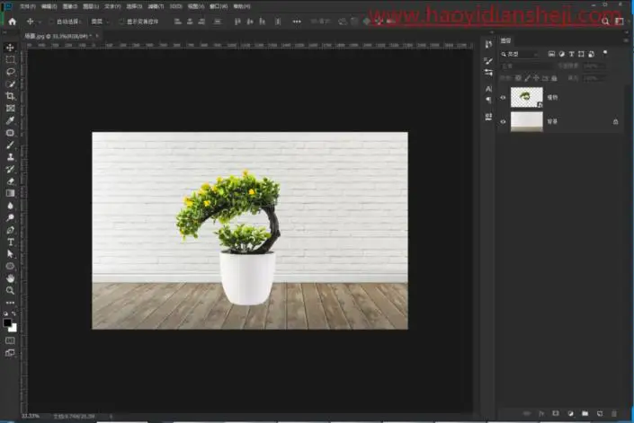Screen dimensions: 634x423
Task: Select the Ellipse shape tool
Action: pos(10,266)
